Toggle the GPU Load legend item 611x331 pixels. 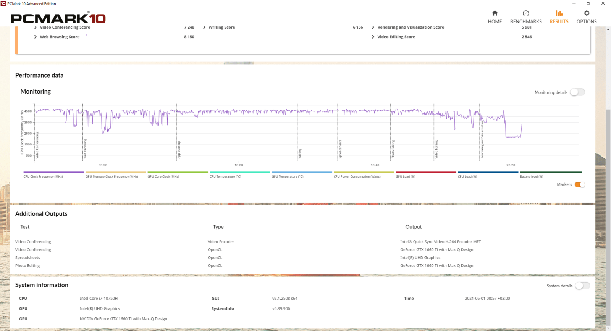click(426, 175)
